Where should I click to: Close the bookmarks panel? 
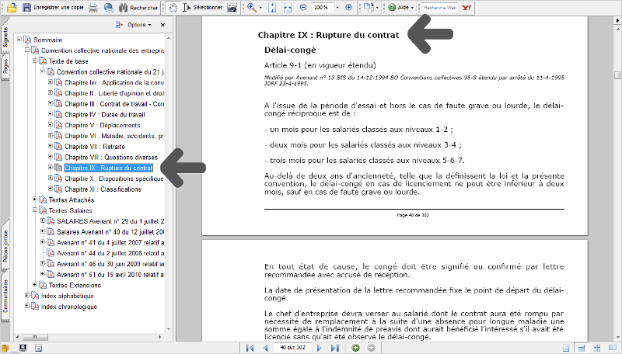tap(162, 25)
